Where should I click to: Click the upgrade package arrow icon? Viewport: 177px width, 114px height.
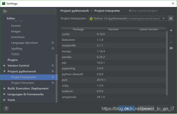click(x=171, y=42)
